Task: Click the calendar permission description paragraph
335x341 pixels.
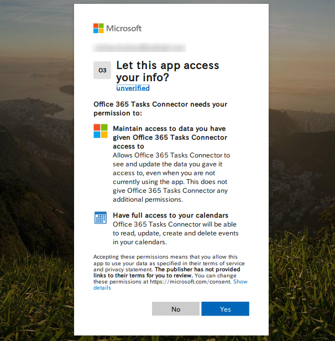Action: tap(175, 233)
